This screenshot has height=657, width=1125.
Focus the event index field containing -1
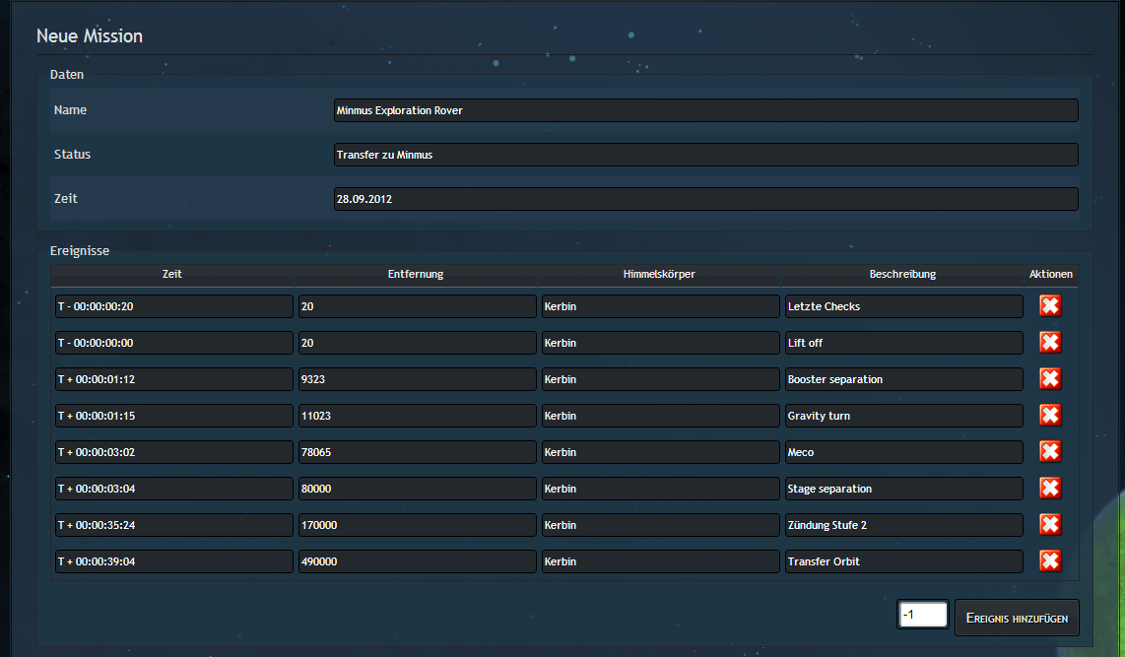[923, 615]
